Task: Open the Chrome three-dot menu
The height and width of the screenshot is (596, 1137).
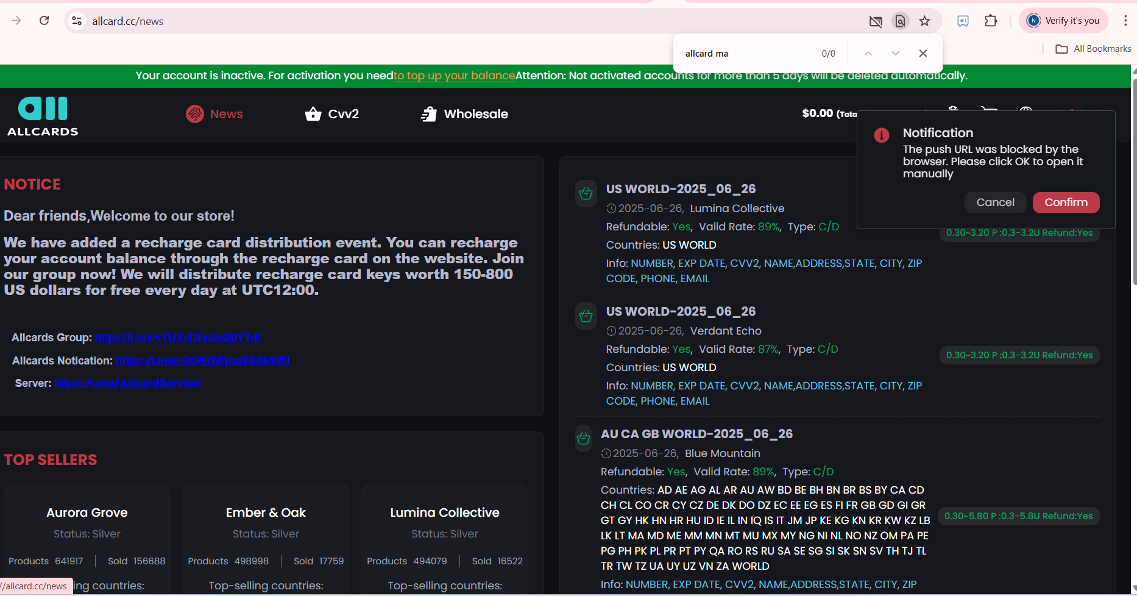Action: click(1125, 21)
